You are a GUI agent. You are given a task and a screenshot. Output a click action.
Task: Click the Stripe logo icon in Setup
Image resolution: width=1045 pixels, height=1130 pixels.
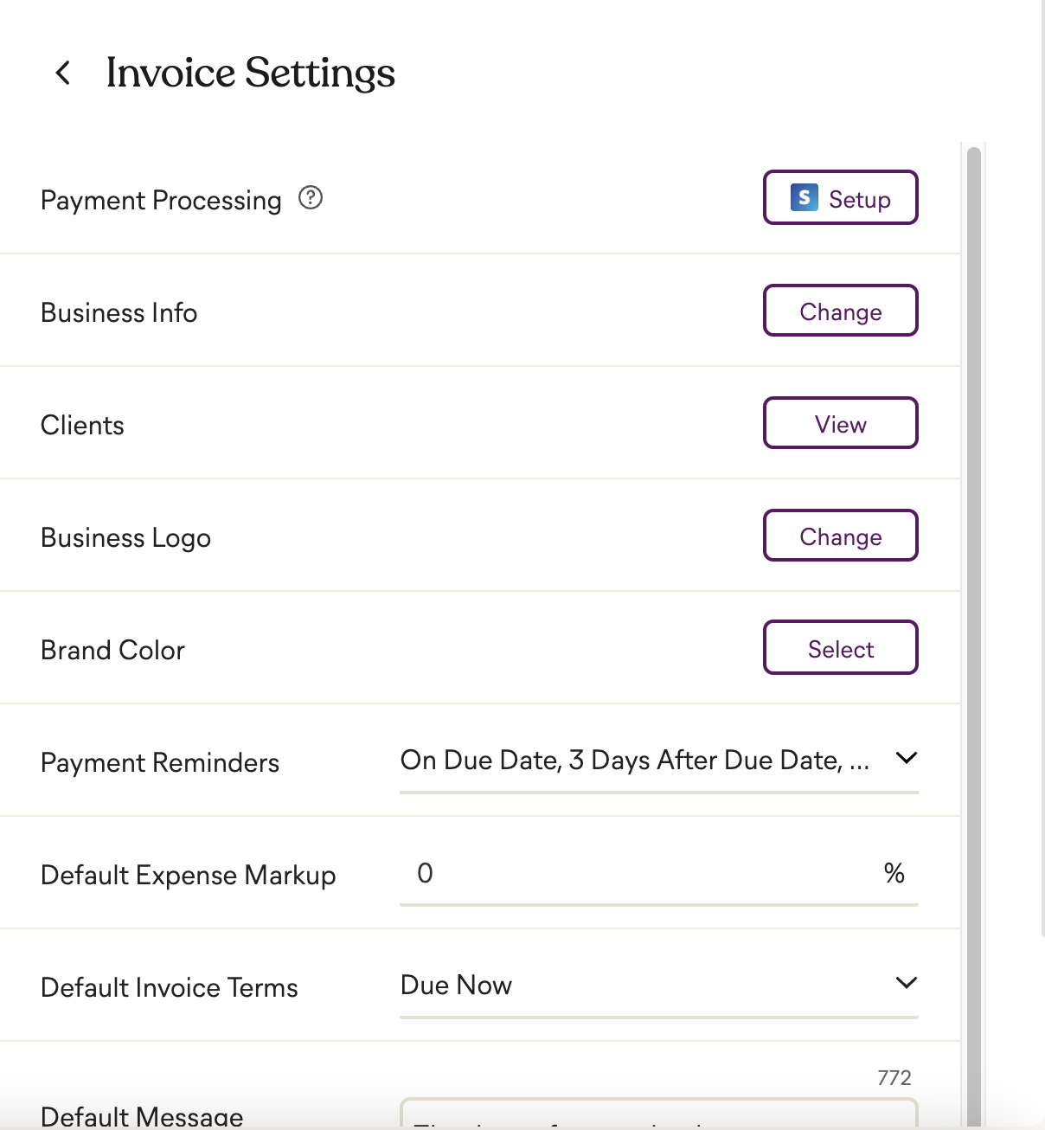click(805, 198)
